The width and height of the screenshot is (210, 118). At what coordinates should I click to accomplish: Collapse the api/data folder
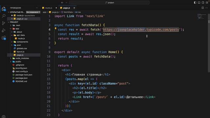pyautogui.click(x=12, y=35)
